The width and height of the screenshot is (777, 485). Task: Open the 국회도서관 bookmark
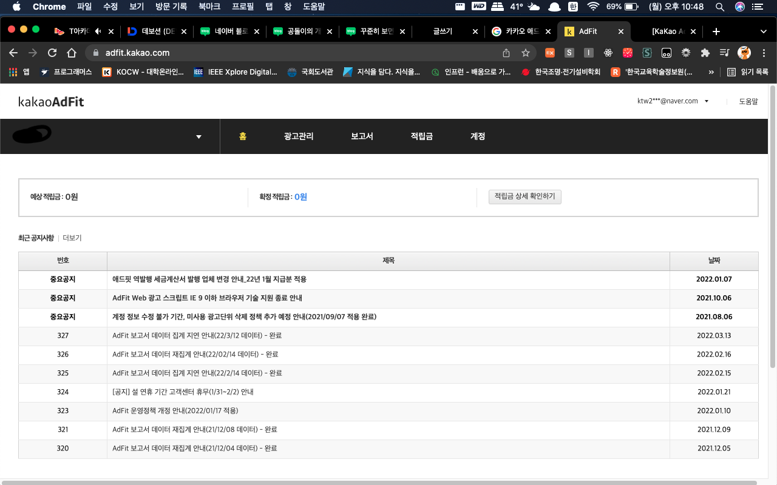coord(310,72)
